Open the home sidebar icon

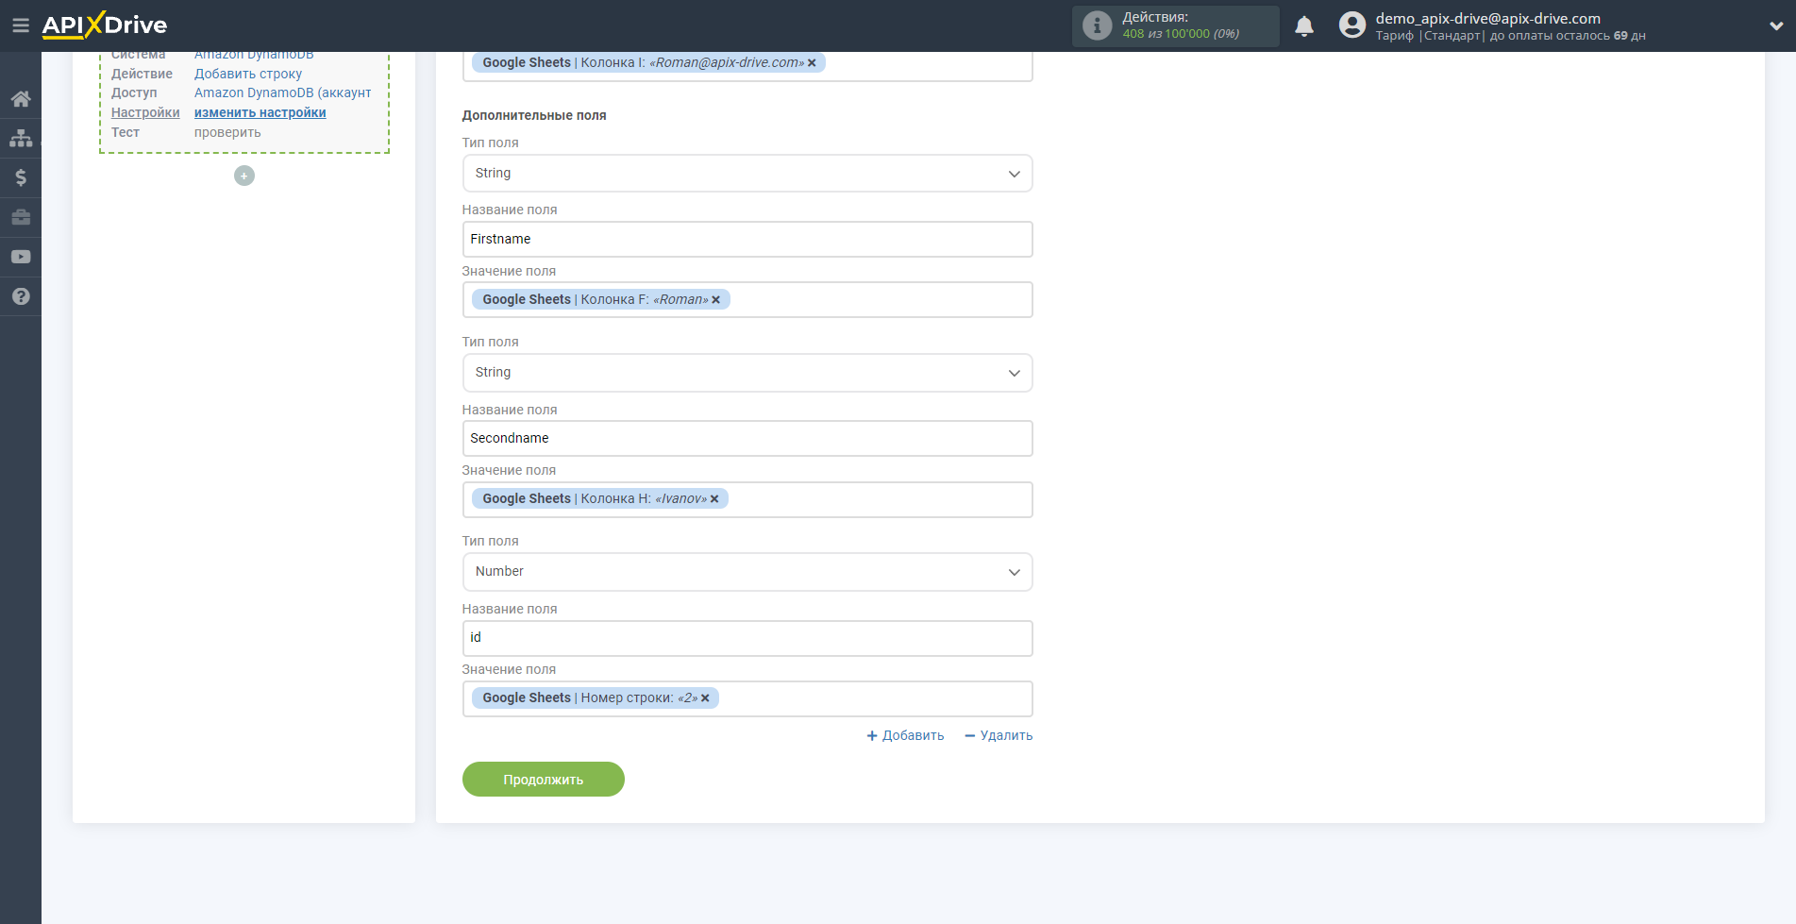[21, 98]
